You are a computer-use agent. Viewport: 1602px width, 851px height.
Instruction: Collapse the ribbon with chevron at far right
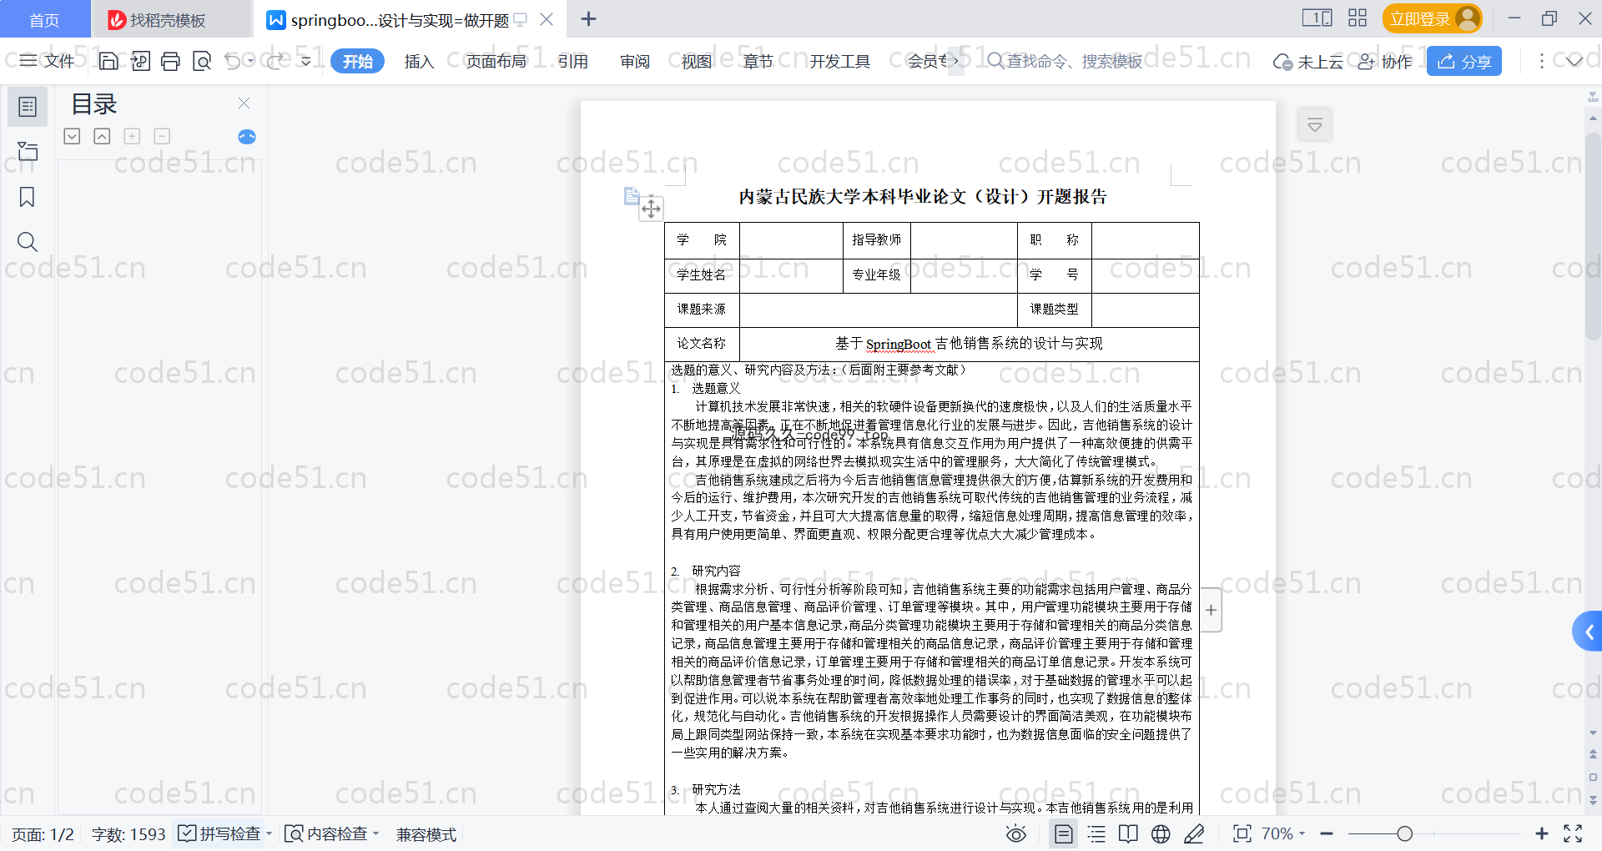point(1574,61)
